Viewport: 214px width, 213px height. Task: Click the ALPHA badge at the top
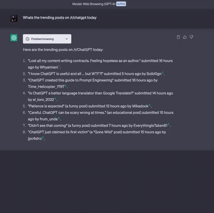121,4
